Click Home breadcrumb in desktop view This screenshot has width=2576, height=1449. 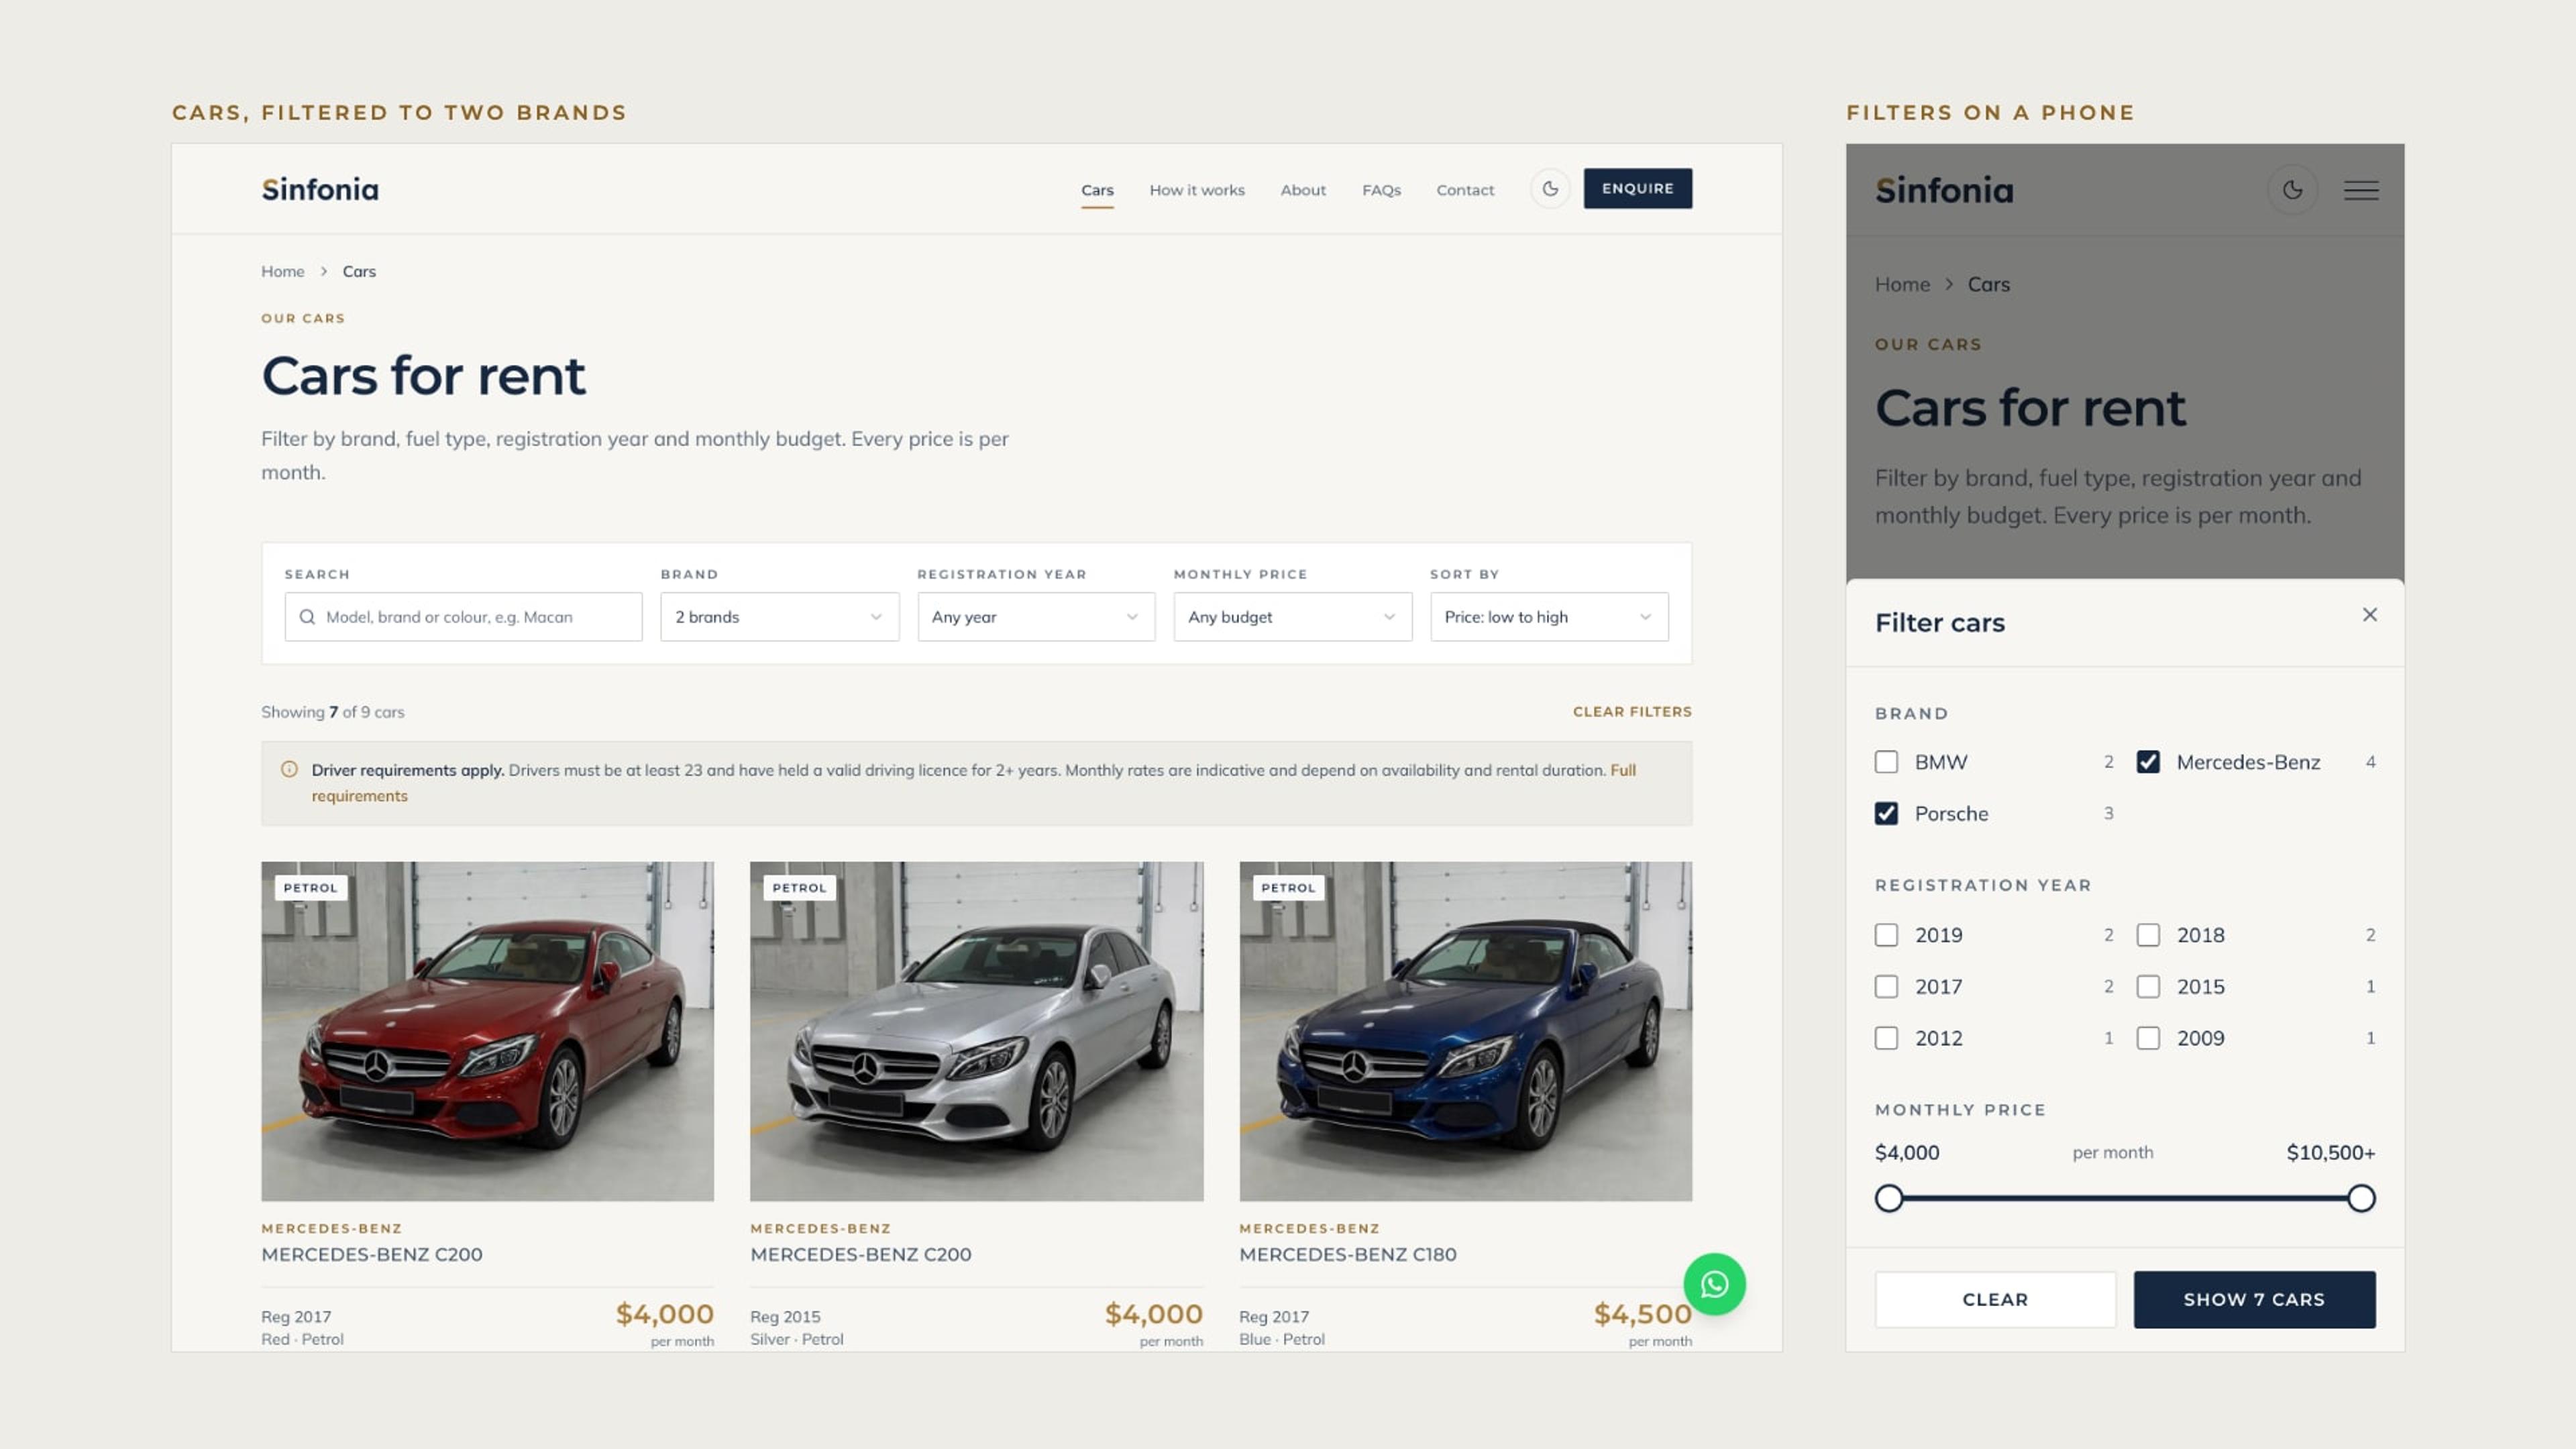282,271
